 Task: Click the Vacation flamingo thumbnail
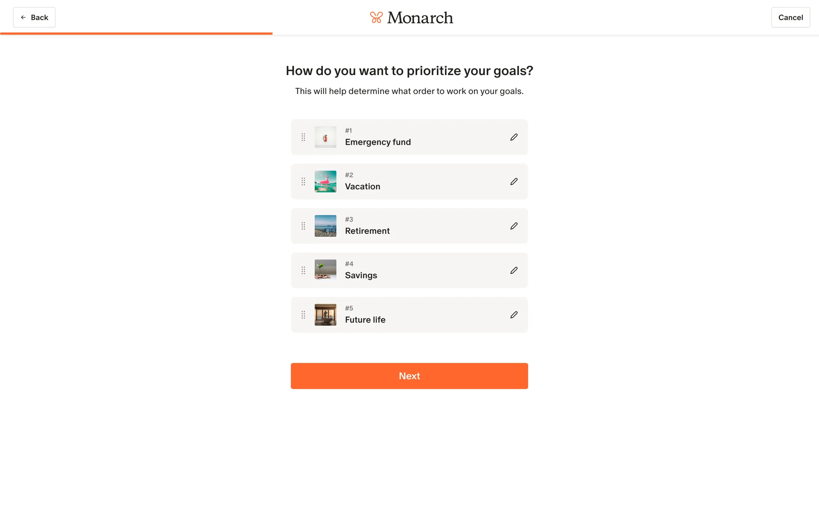coord(325,181)
